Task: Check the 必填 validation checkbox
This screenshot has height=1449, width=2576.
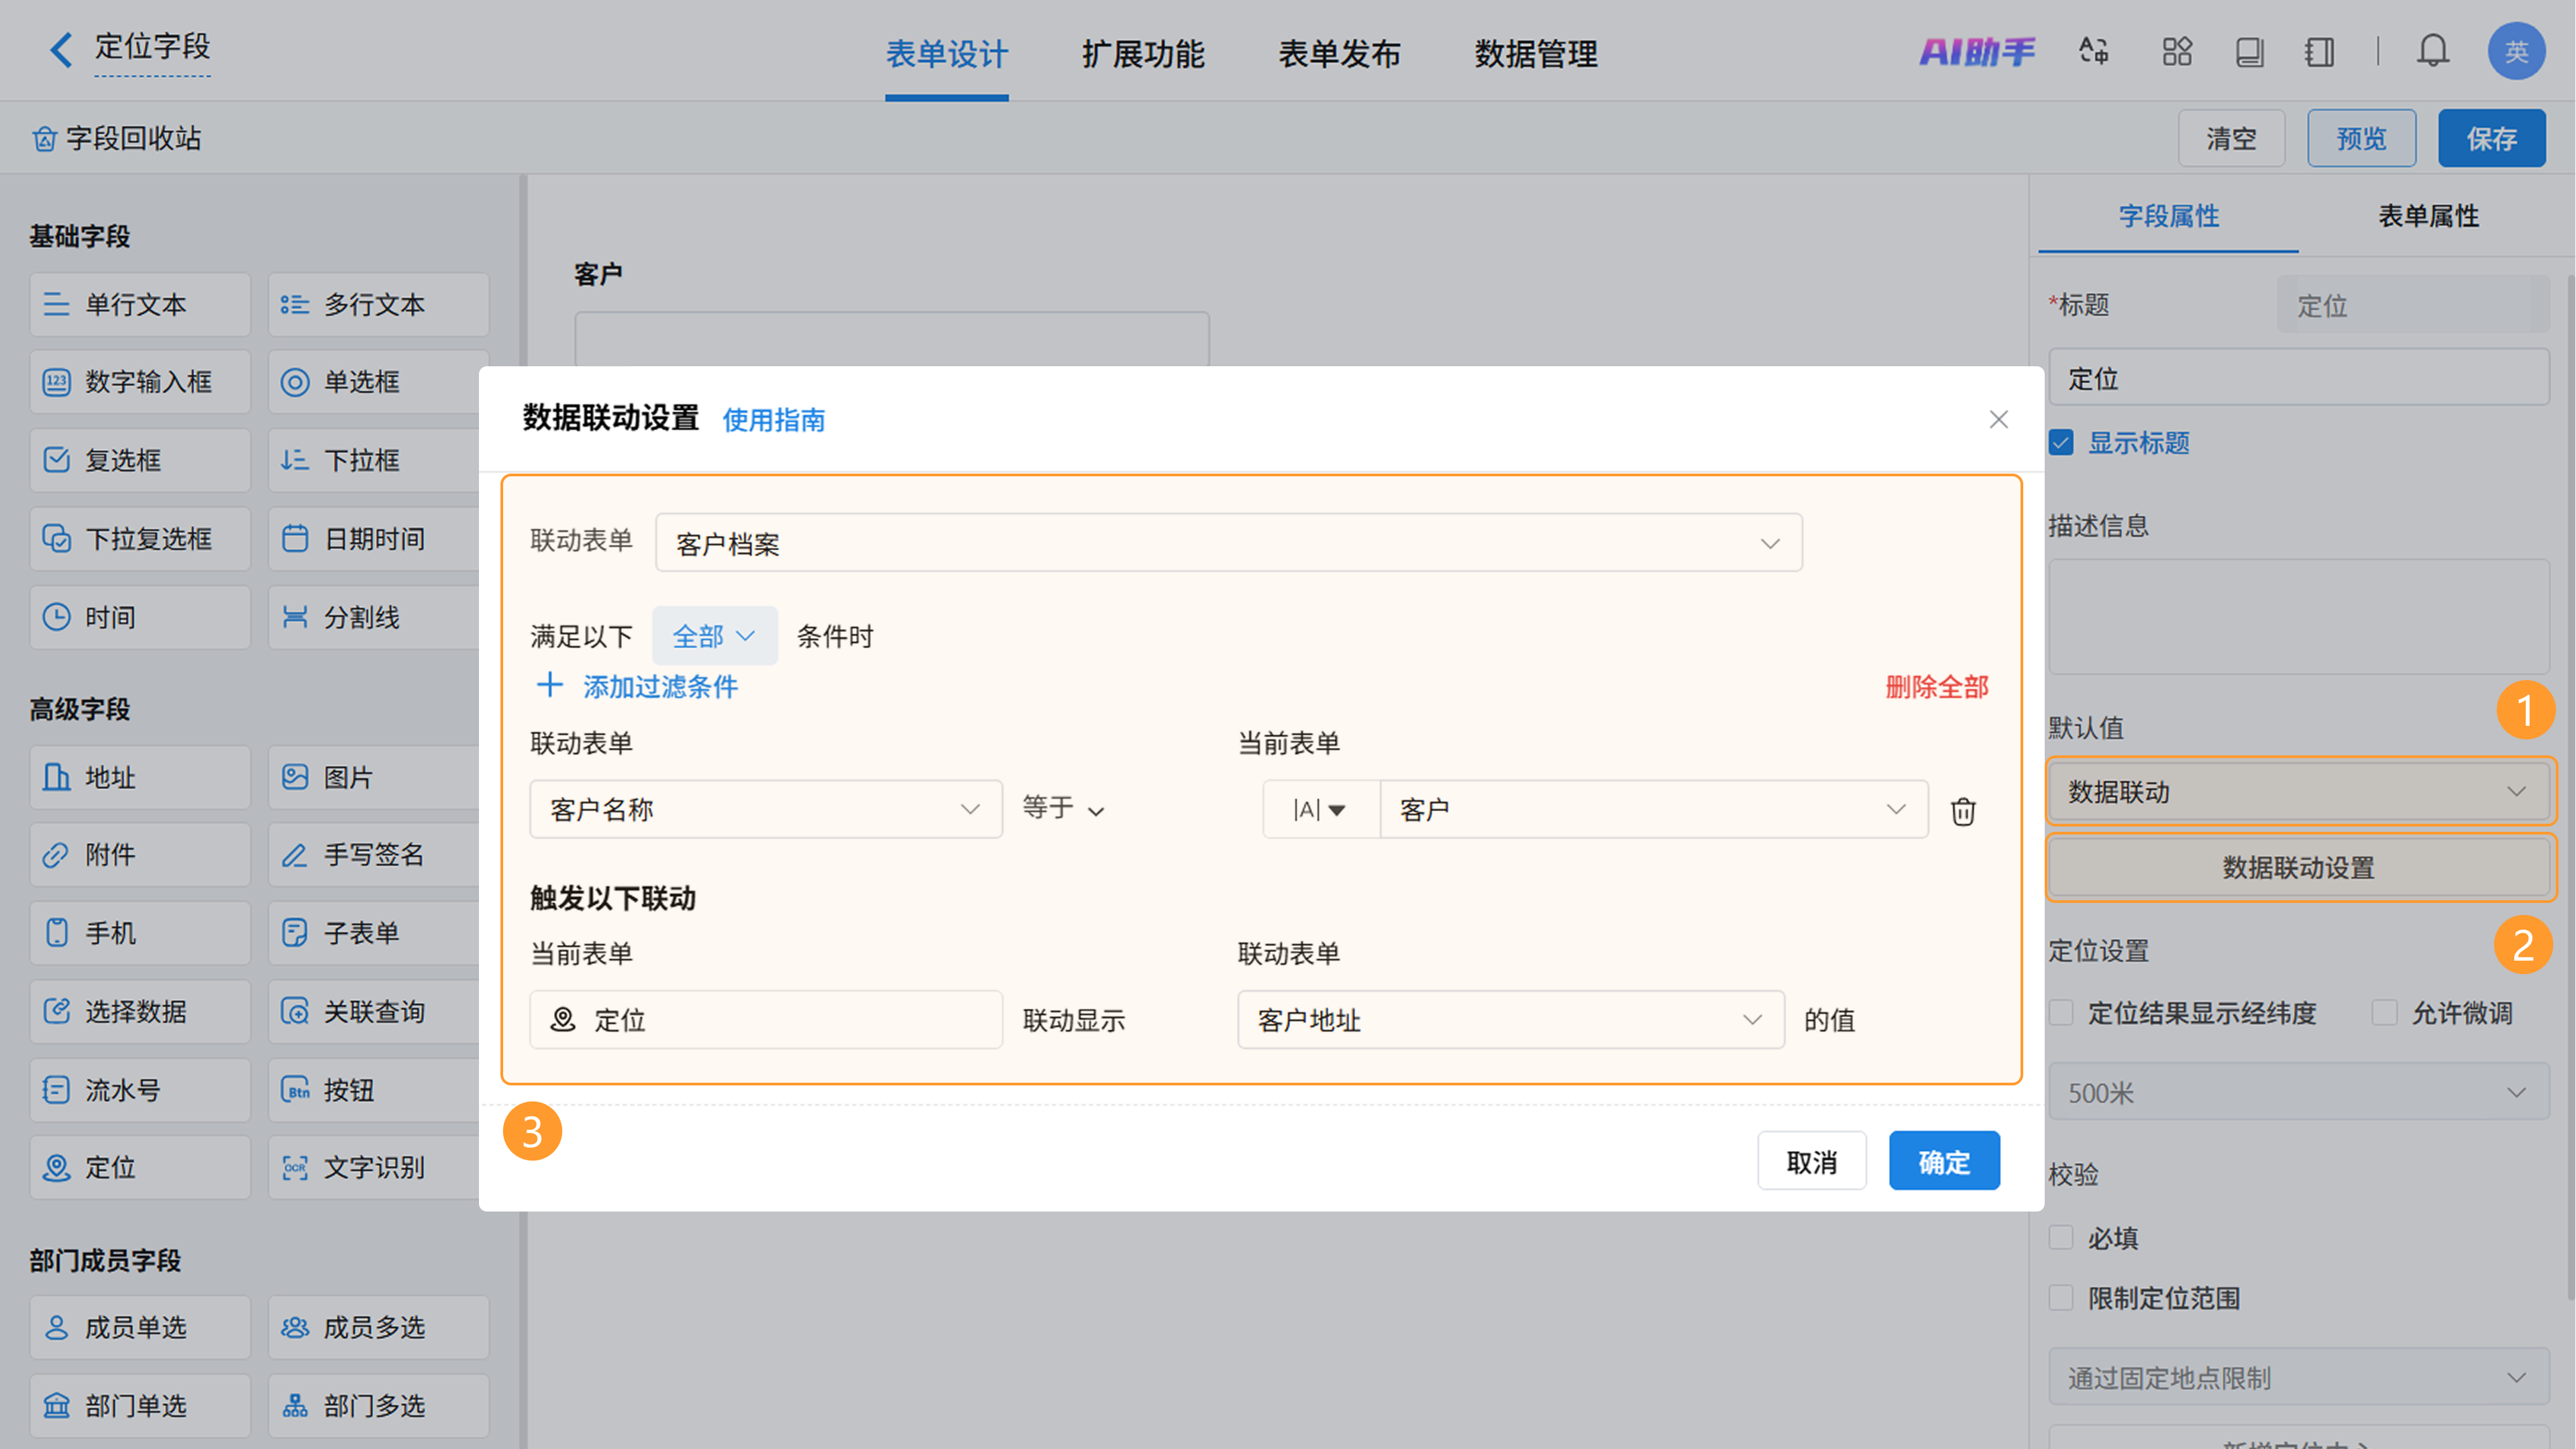Action: 2062,1238
